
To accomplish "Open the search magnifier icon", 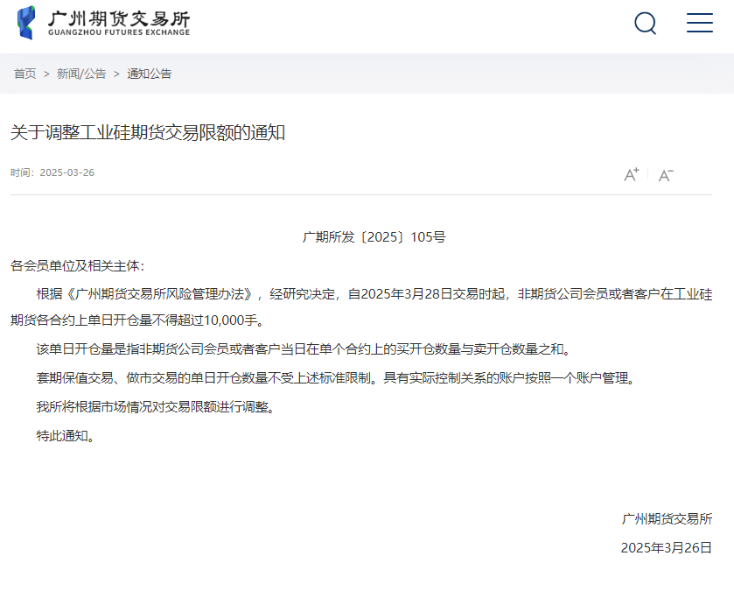I will pos(645,23).
